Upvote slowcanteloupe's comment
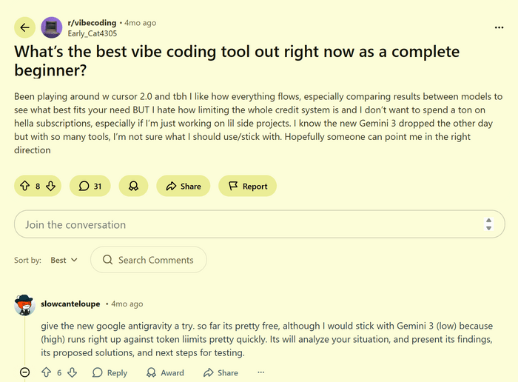518x382 pixels. coord(46,373)
